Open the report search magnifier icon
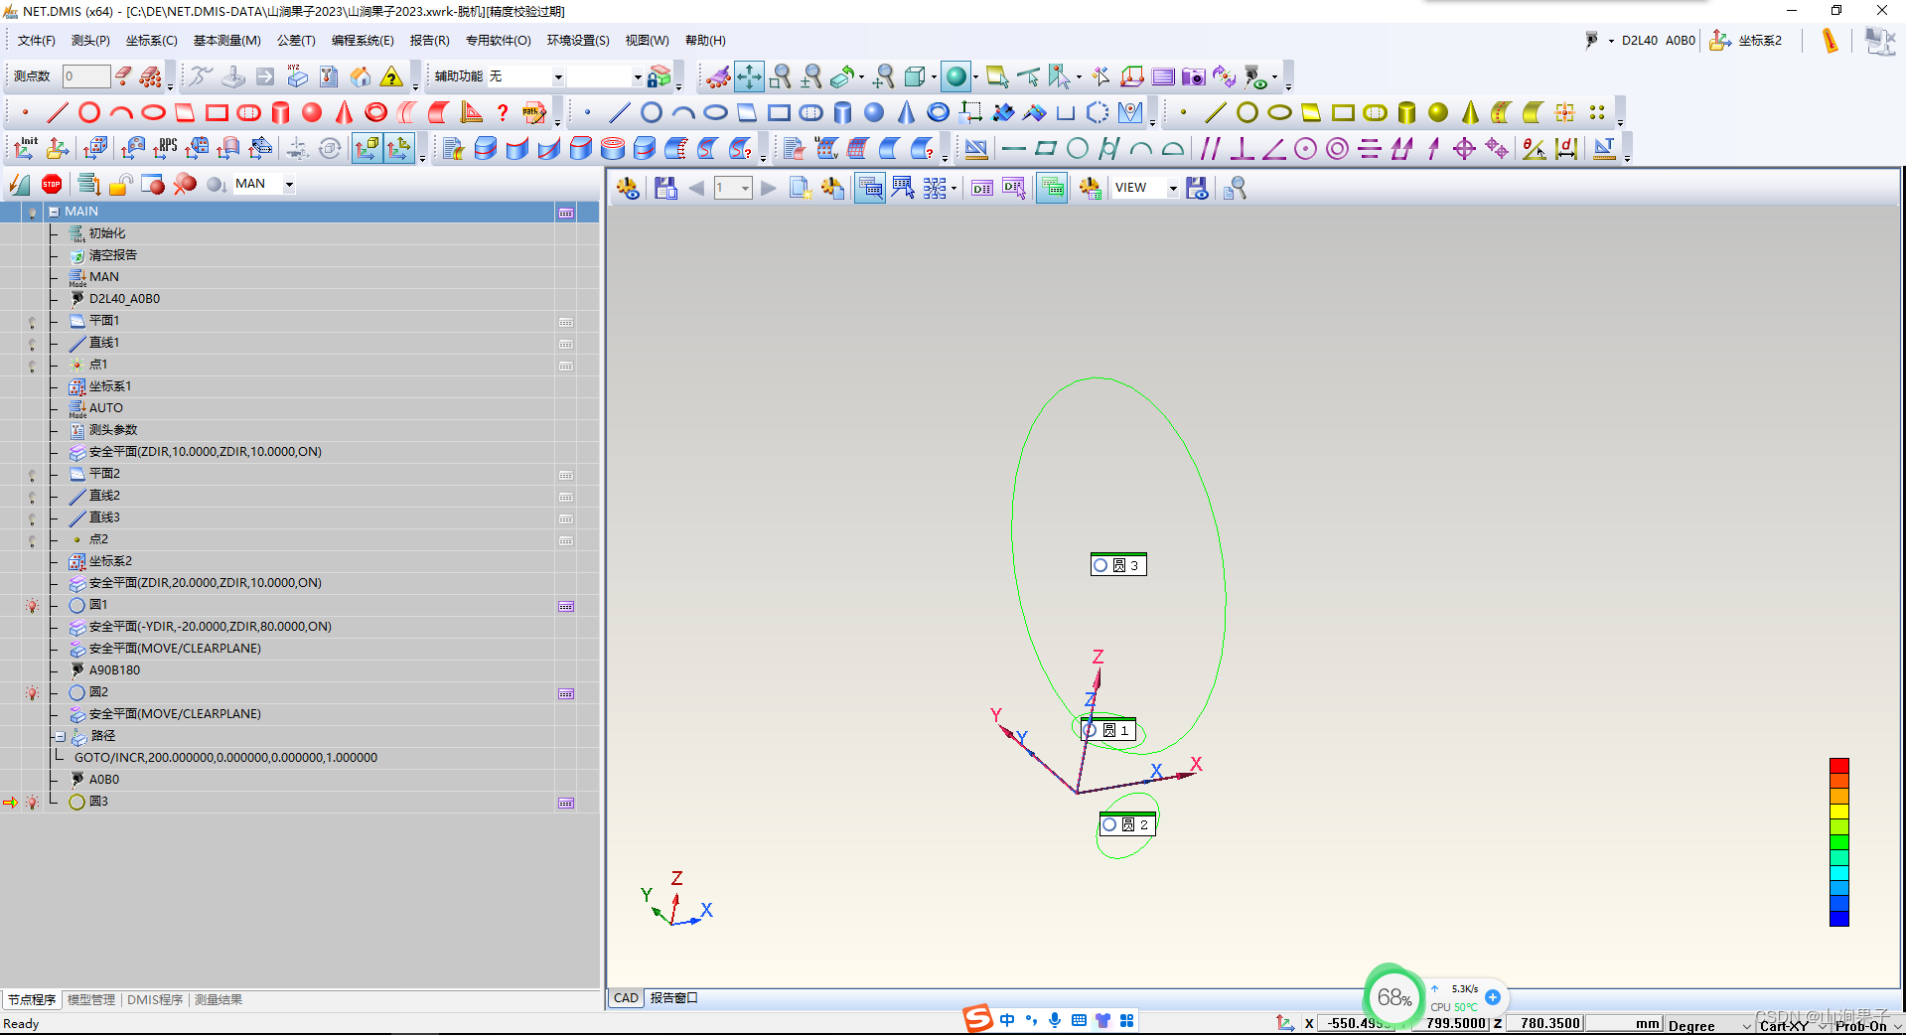Viewport: 1906px width, 1035px height. pos(1235,188)
